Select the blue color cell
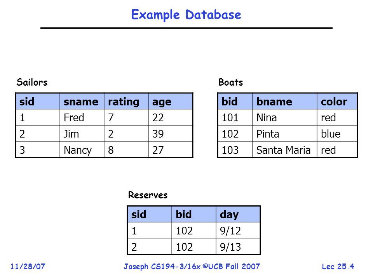The width and height of the screenshot is (373, 279). (x=337, y=134)
